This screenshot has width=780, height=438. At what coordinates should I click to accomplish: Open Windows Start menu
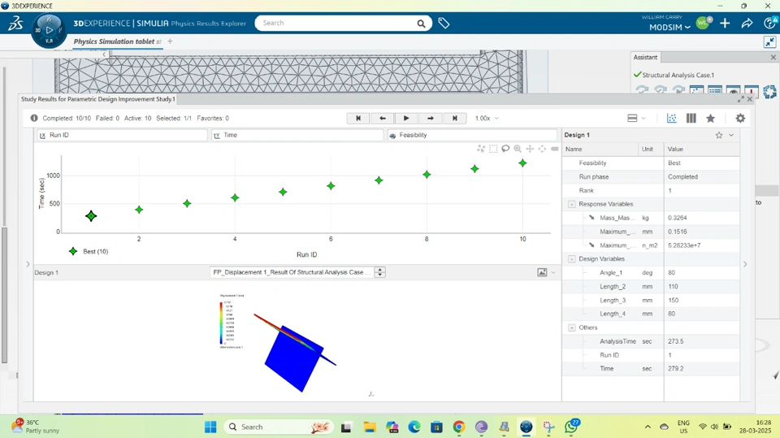[x=210, y=427]
